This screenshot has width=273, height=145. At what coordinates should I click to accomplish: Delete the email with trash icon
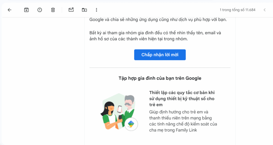click(53, 10)
